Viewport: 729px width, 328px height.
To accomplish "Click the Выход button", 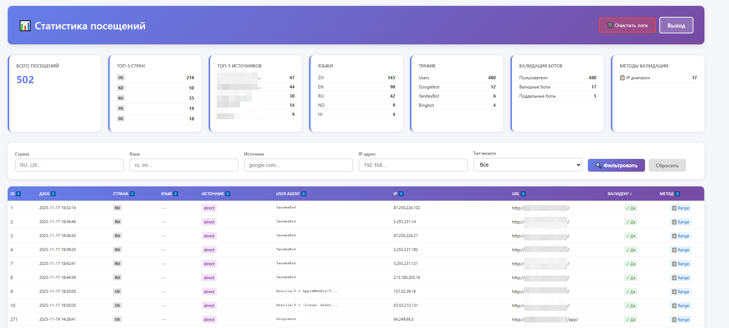I will coord(676,25).
